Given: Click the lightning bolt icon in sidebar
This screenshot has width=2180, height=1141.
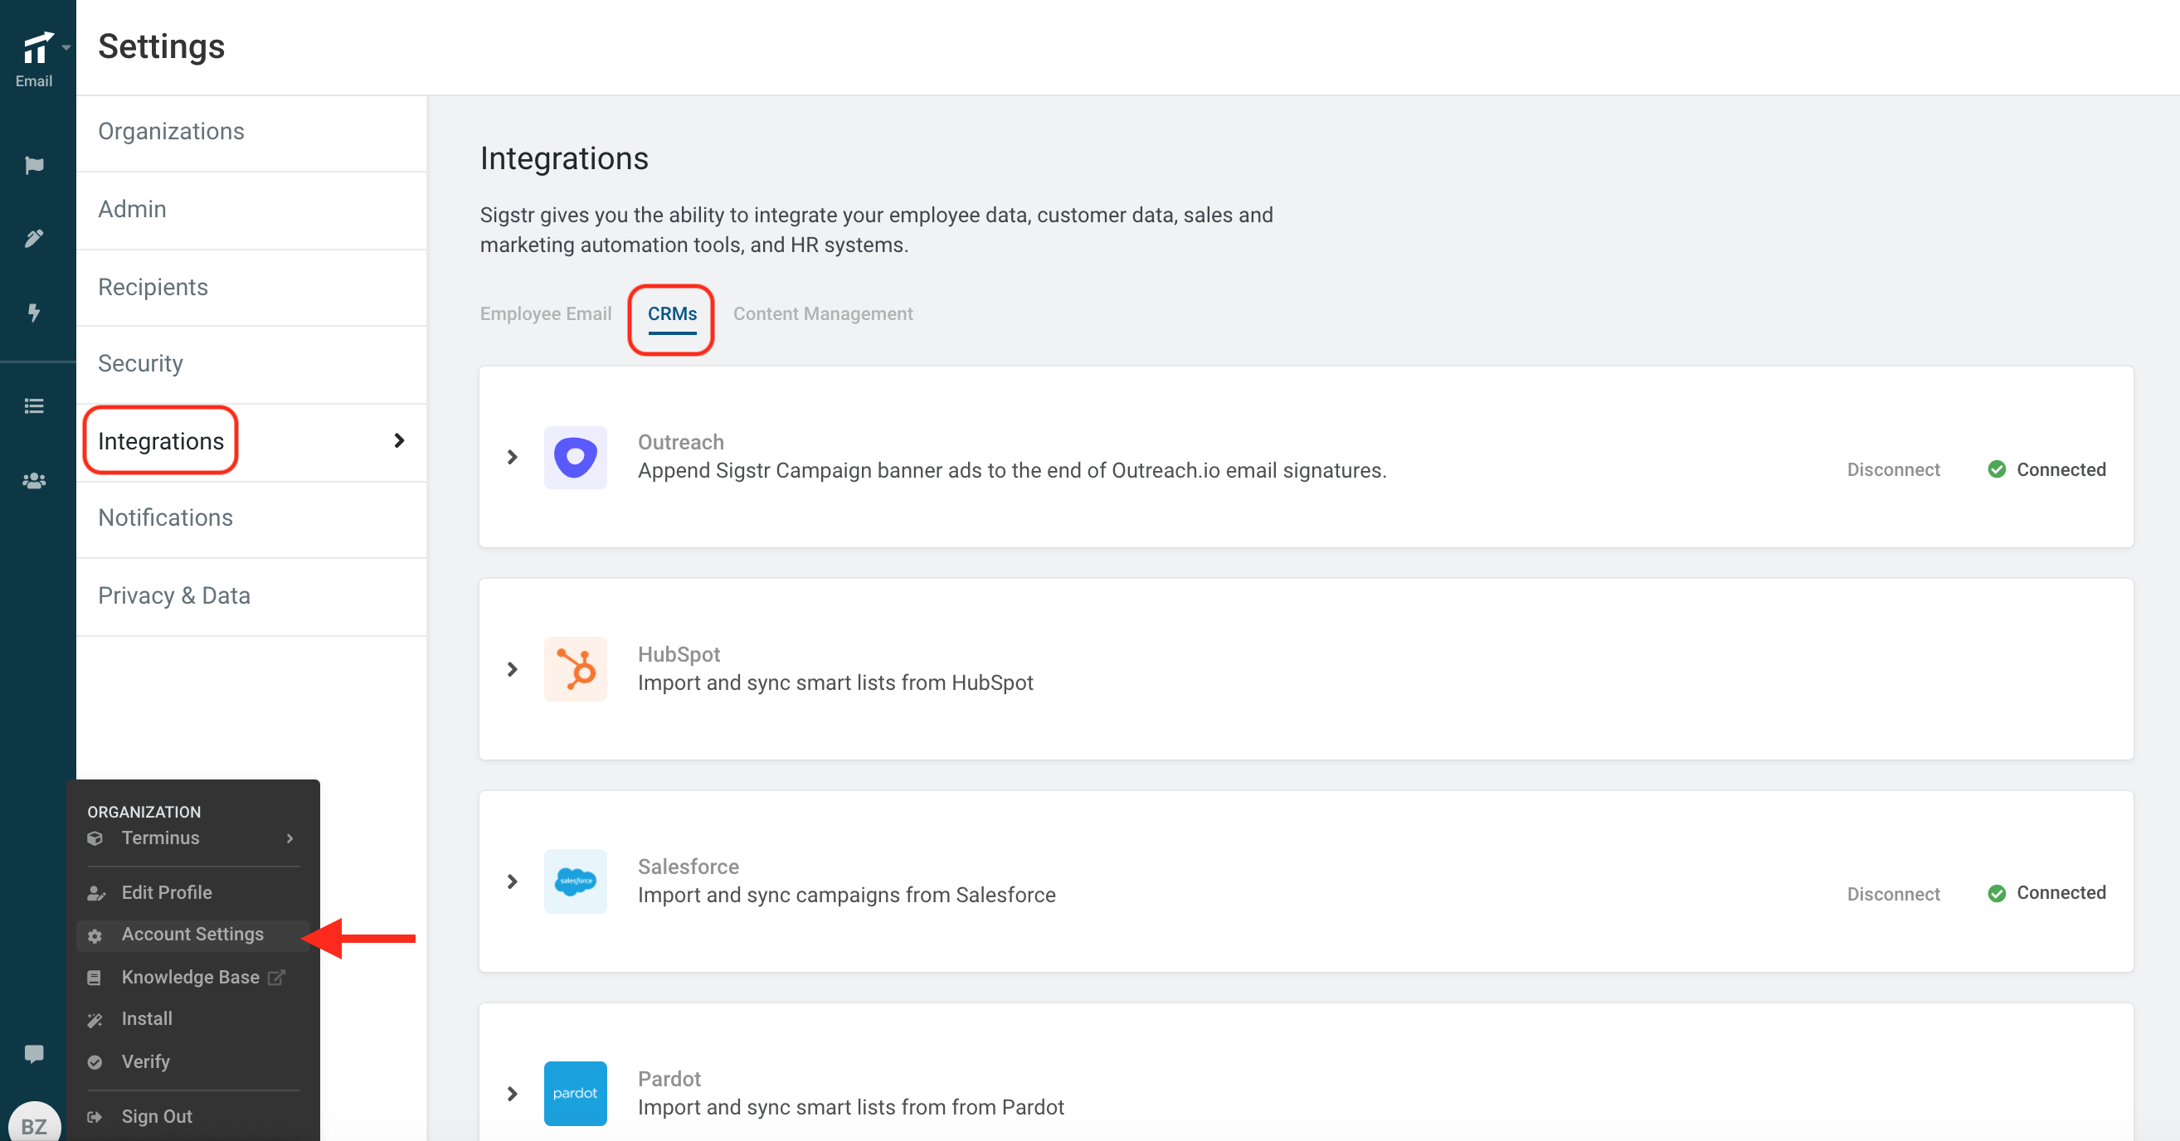Looking at the screenshot, I should click(x=34, y=312).
